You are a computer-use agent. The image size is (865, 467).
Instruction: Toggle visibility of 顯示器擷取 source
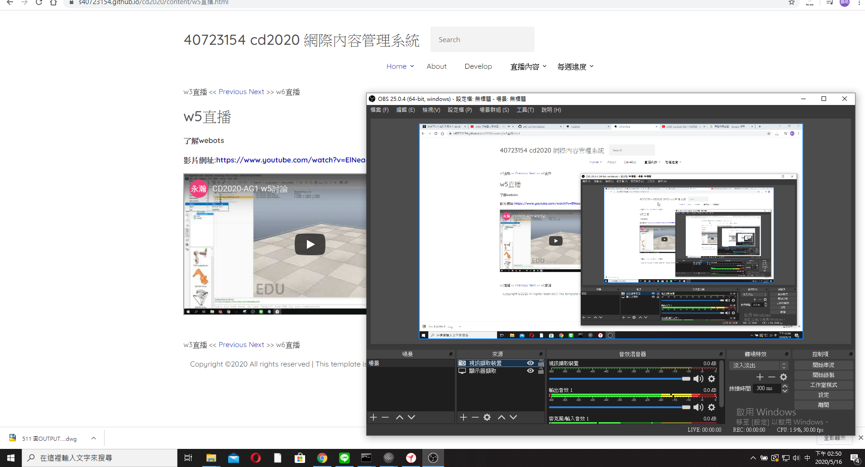click(530, 371)
